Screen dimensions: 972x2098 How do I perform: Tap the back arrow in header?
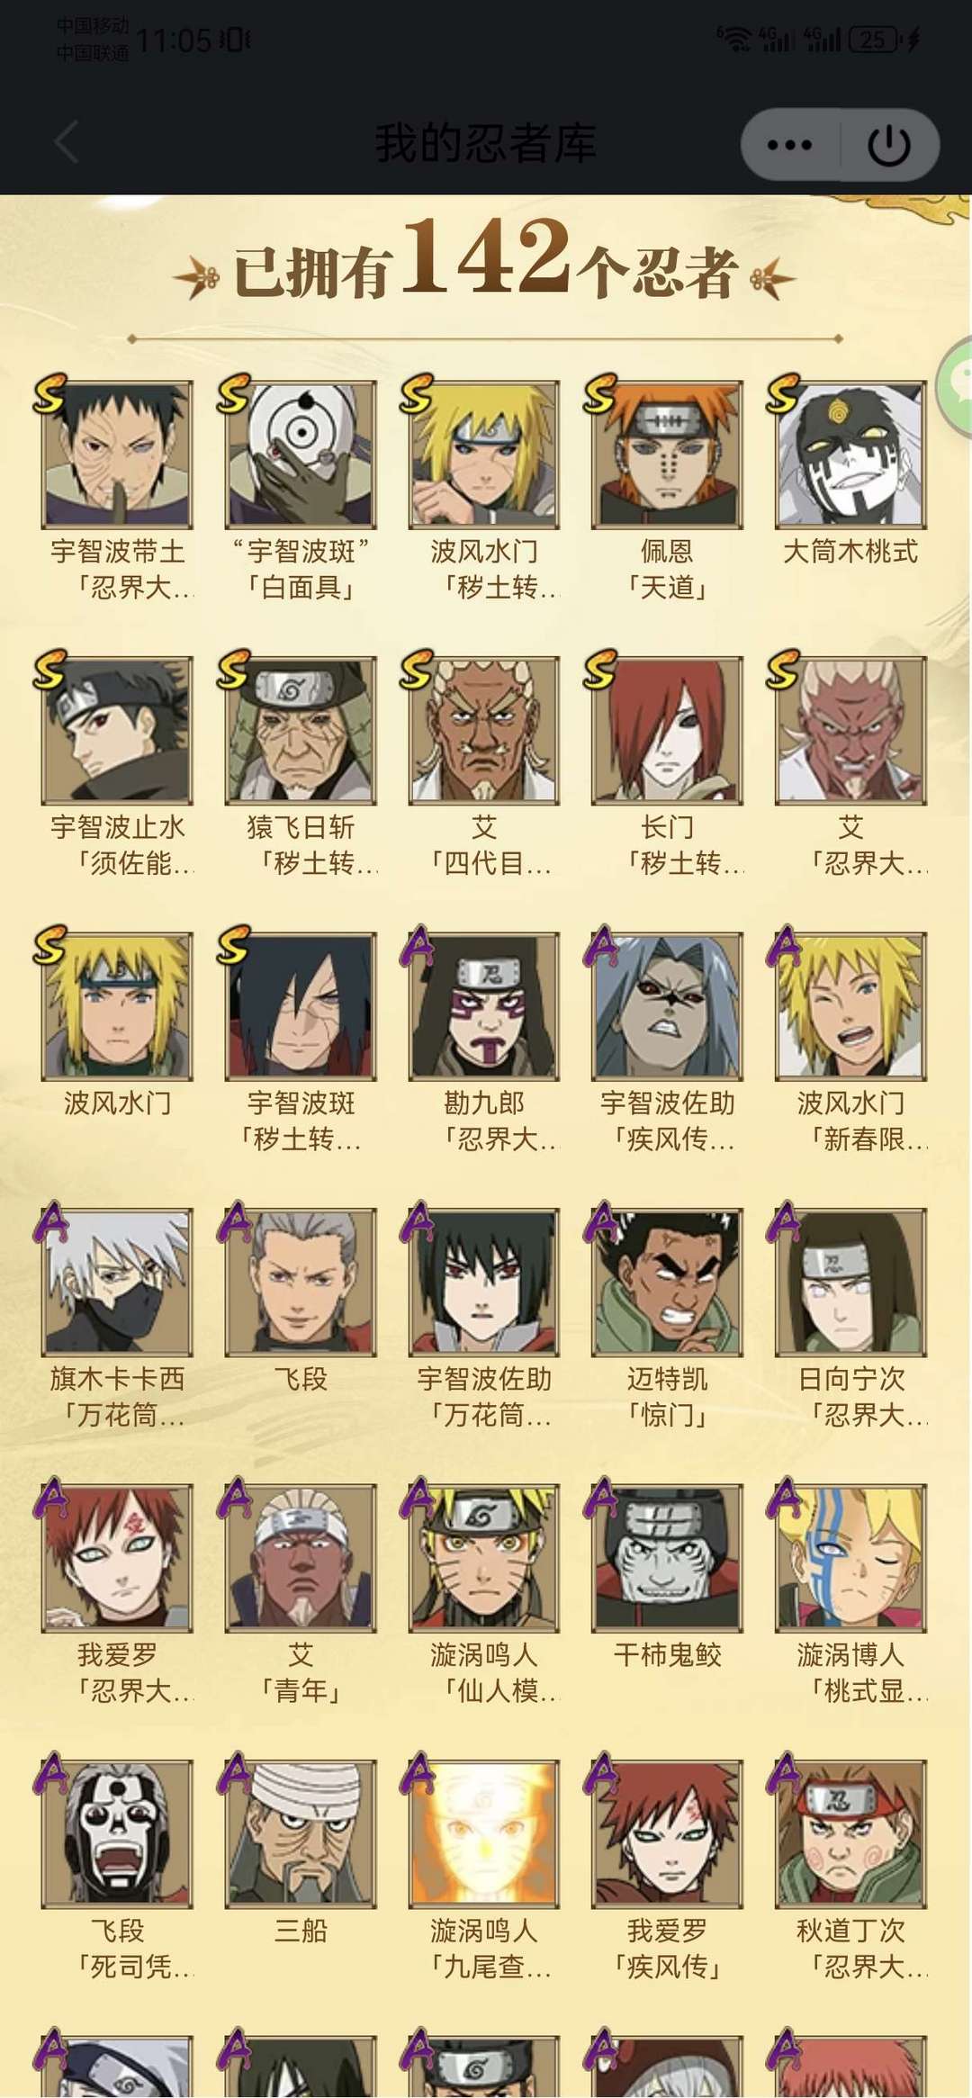pyautogui.click(x=67, y=143)
